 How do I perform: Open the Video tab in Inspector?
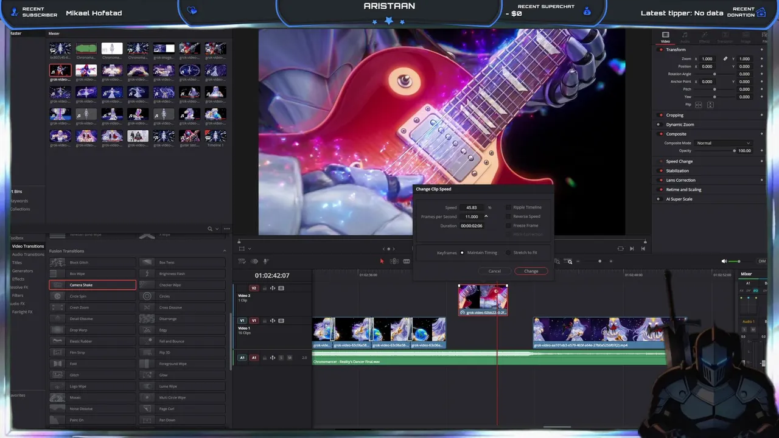tap(665, 36)
